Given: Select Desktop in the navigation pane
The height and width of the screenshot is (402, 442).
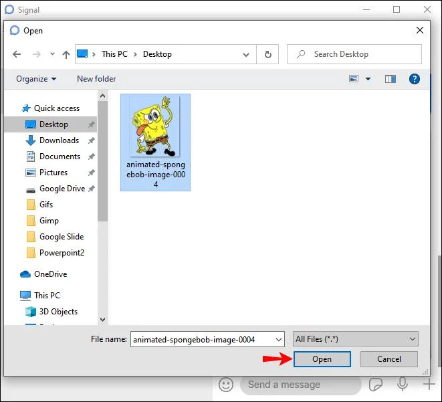Looking at the screenshot, I should [51, 124].
